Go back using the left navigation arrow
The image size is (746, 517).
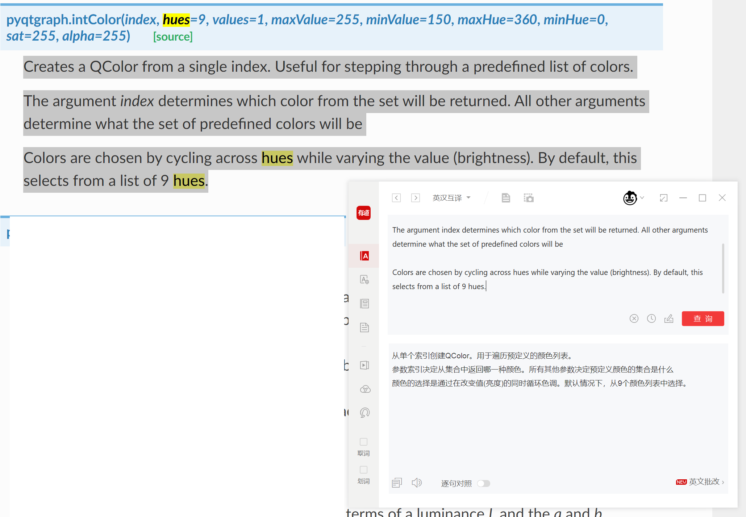(x=396, y=198)
